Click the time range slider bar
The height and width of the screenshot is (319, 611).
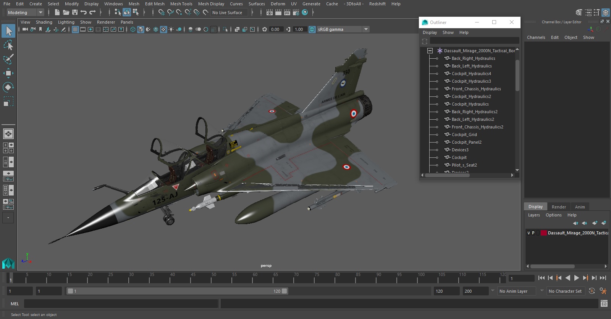[x=177, y=291]
